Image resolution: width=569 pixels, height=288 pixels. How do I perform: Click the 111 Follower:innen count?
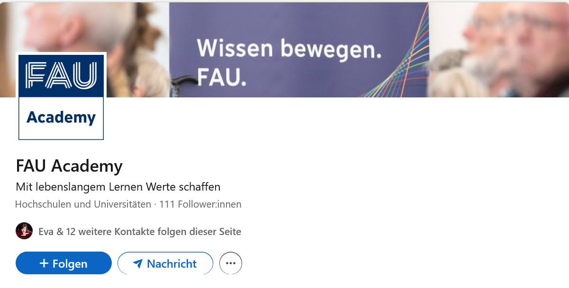click(200, 204)
